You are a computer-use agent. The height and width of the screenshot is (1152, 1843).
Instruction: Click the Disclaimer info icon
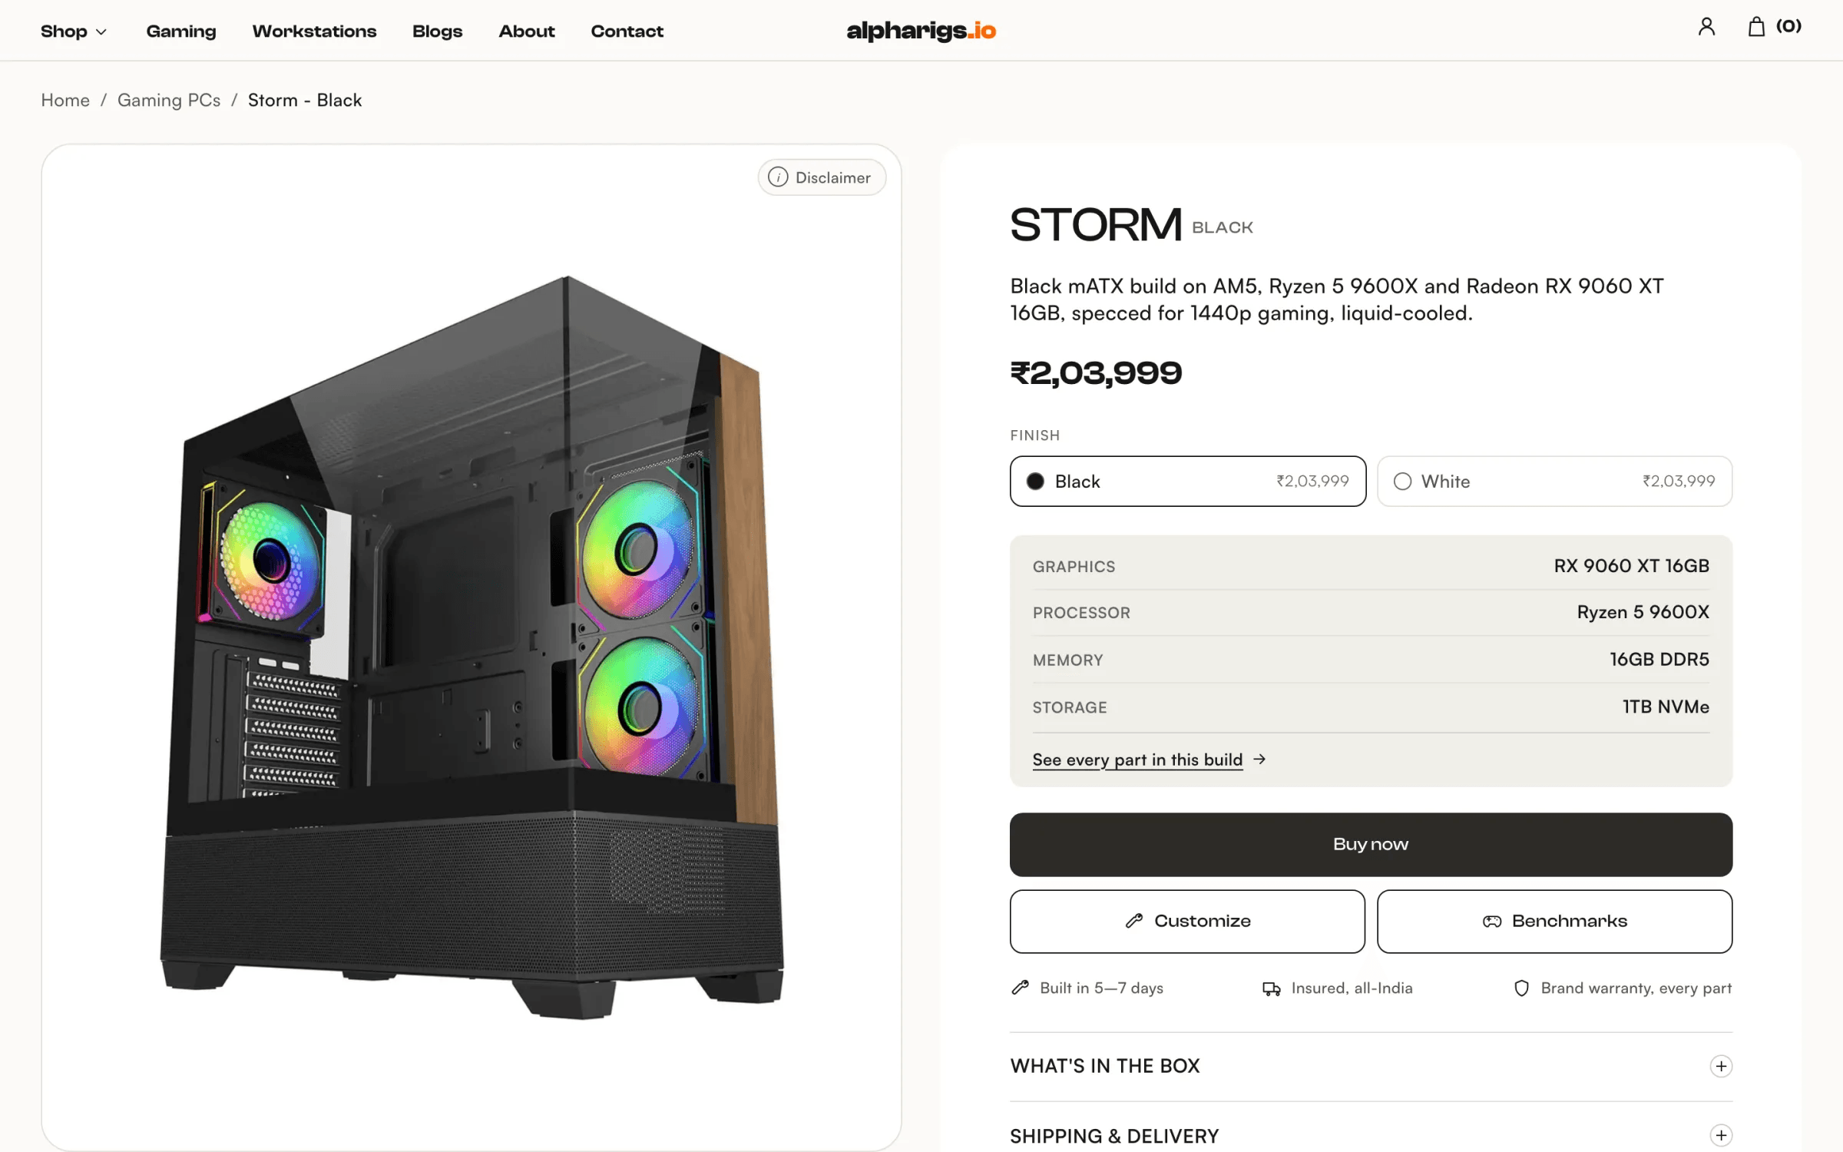coord(778,177)
